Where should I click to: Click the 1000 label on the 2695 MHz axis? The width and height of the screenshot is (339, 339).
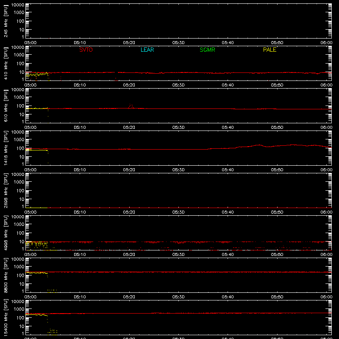(19, 182)
